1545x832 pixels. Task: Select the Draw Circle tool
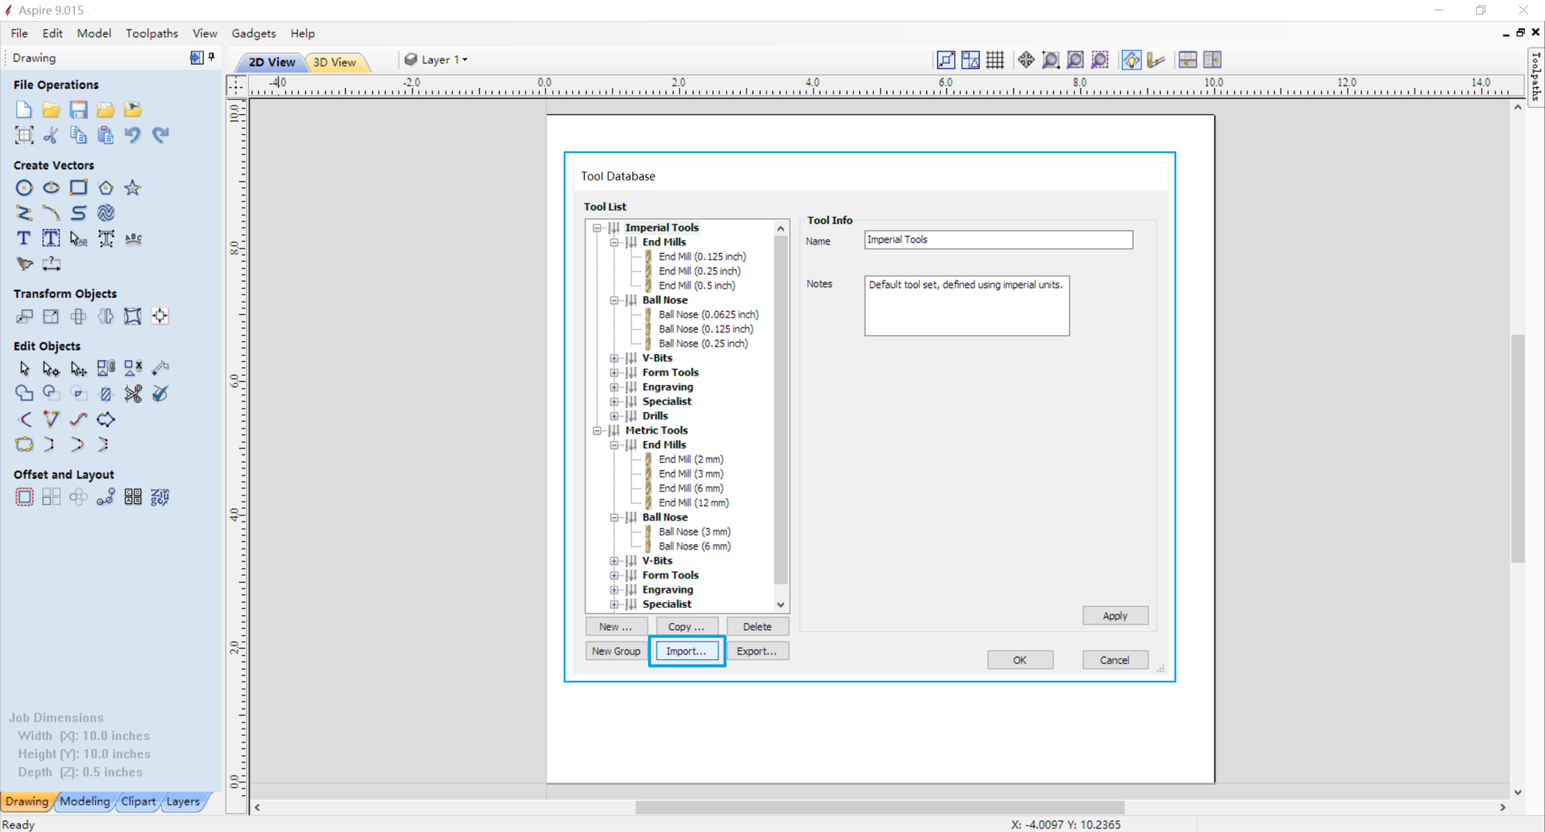24,188
